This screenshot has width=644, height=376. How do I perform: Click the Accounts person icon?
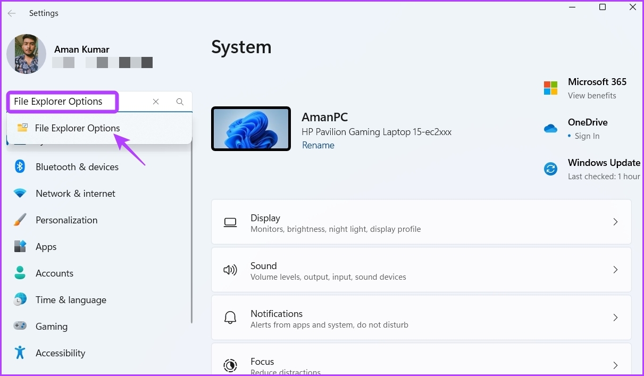tap(20, 273)
